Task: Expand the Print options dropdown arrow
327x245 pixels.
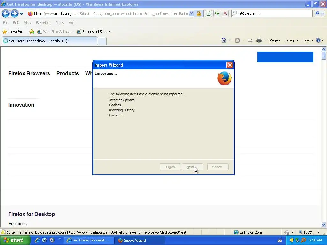Action: coord(265,40)
